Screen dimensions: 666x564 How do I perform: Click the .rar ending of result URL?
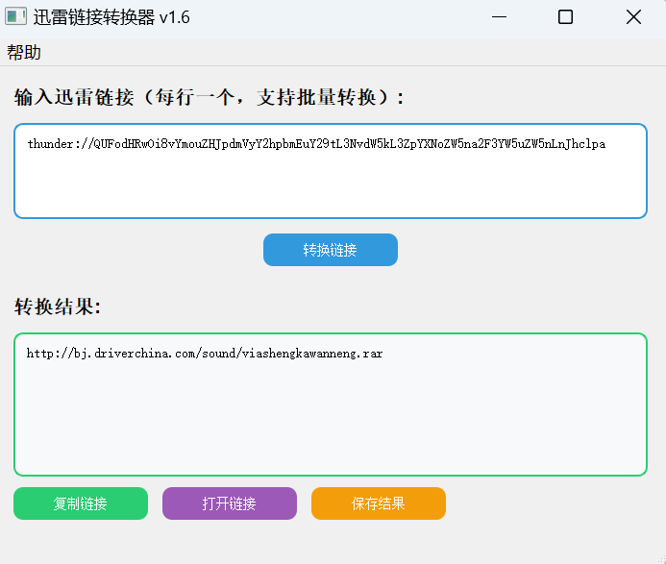(x=371, y=354)
